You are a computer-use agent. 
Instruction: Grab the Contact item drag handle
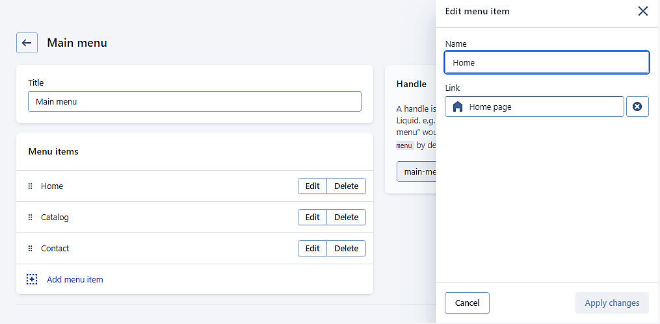click(30, 249)
